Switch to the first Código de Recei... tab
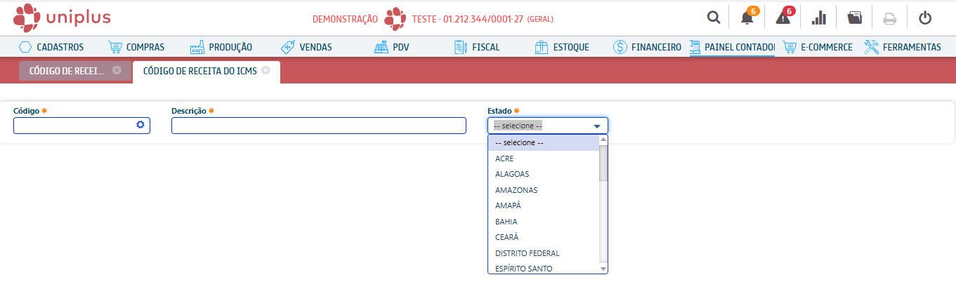 point(67,71)
